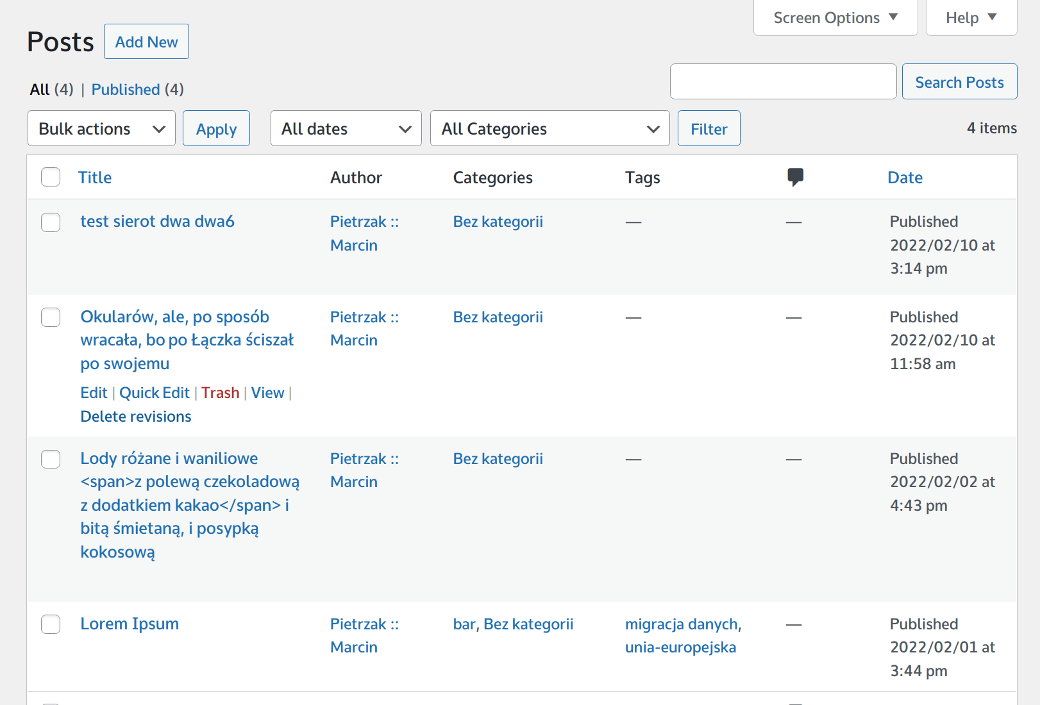Sort posts by the comments bubble icon
The width and height of the screenshot is (1040, 705).
click(x=795, y=177)
